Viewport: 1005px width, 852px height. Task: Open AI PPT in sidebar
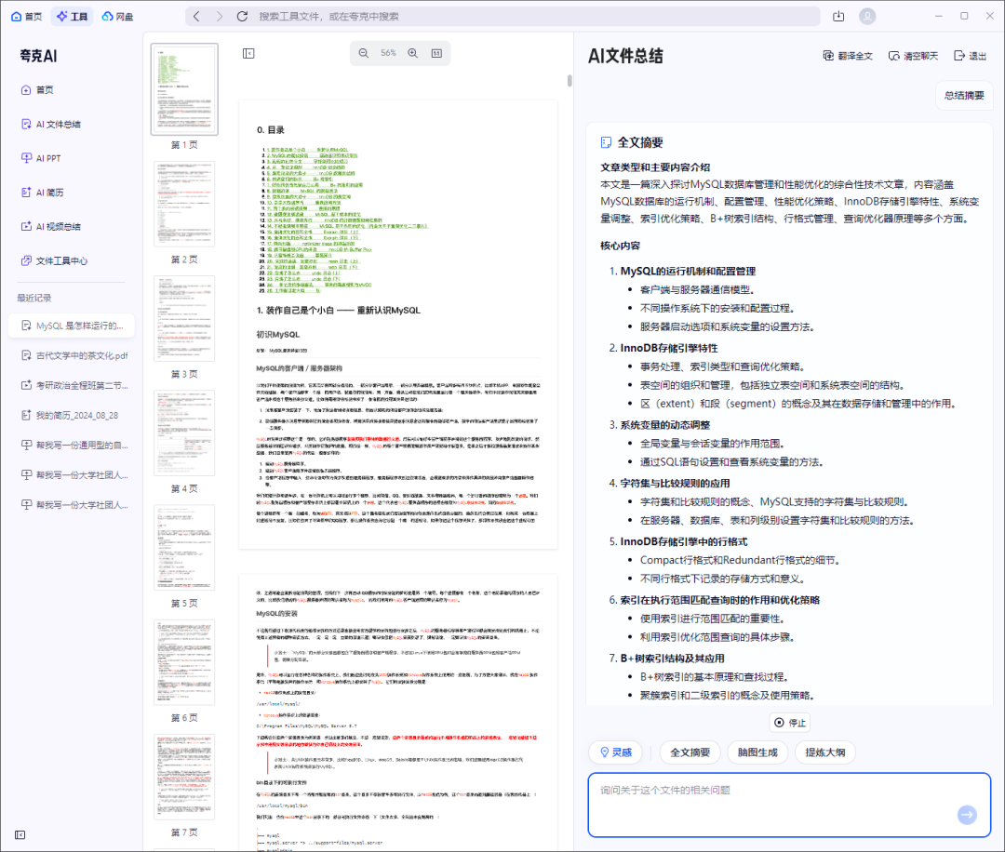coord(41,158)
